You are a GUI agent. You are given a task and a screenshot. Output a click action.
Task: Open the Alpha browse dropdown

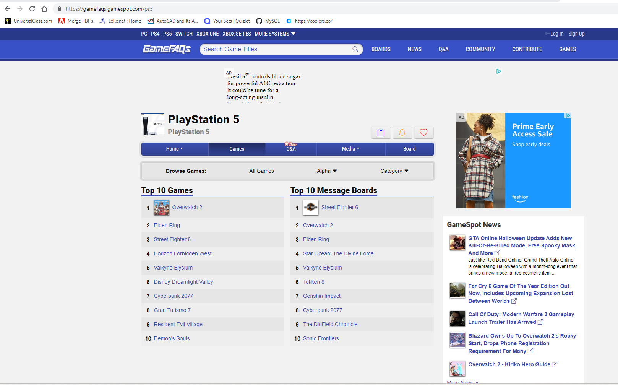pyautogui.click(x=327, y=171)
